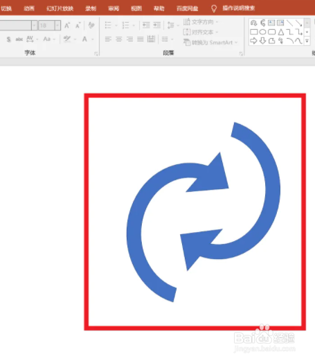This screenshot has height=361, width=315.
Task: Click the Decrease Font Size icon
Action: pos(78,25)
